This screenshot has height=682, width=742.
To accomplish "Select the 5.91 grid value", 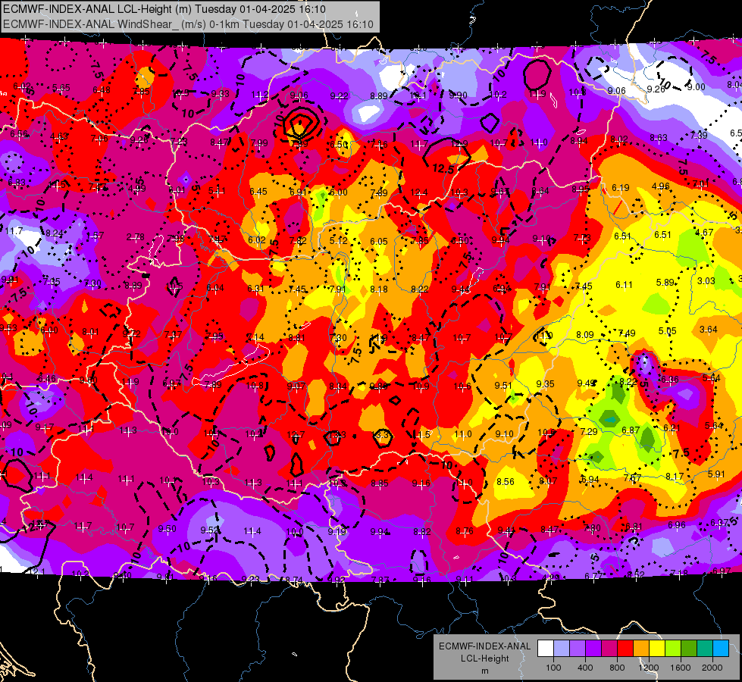I will pyautogui.click(x=716, y=474).
